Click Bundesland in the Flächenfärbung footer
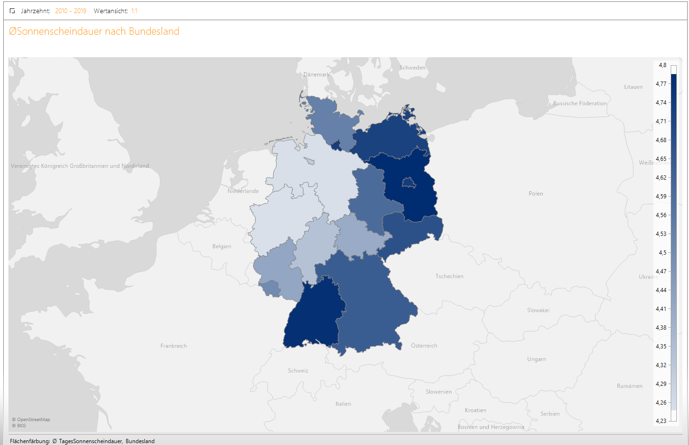689x445 pixels. pos(140,441)
